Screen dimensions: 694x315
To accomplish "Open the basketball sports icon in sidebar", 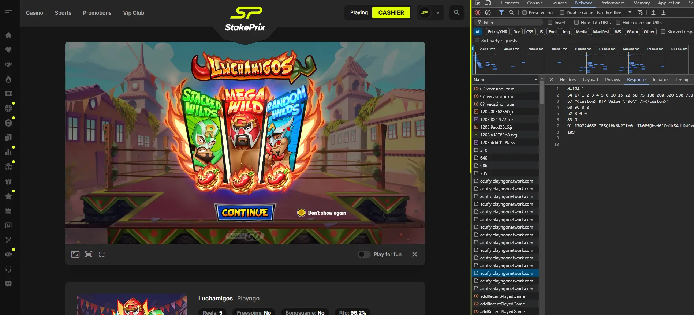I will (x=8, y=108).
